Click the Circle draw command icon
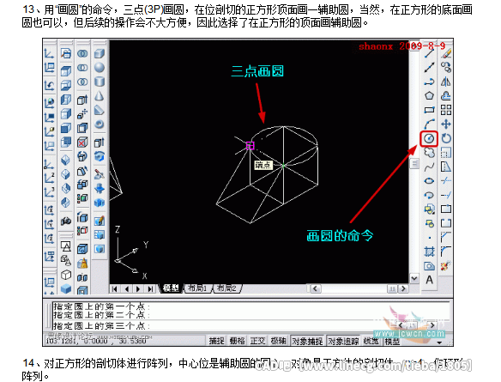This screenshot has height=382, width=501. [429, 138]
